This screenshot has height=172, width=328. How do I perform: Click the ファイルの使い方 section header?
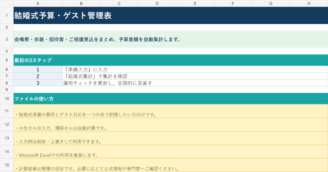click(x=171, y=99)
